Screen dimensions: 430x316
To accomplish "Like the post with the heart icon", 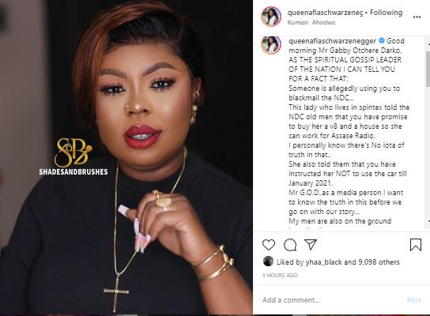I will point(269,245).
